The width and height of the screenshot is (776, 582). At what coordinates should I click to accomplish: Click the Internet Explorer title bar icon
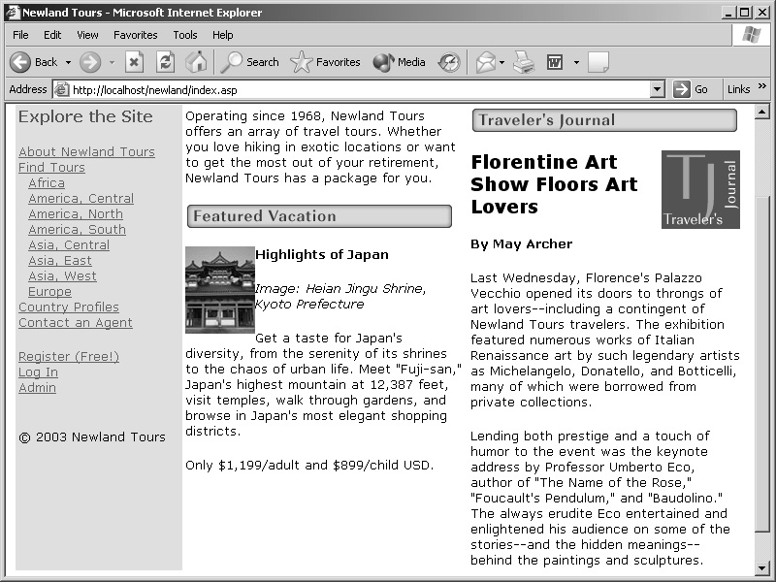tap(13, 13)
